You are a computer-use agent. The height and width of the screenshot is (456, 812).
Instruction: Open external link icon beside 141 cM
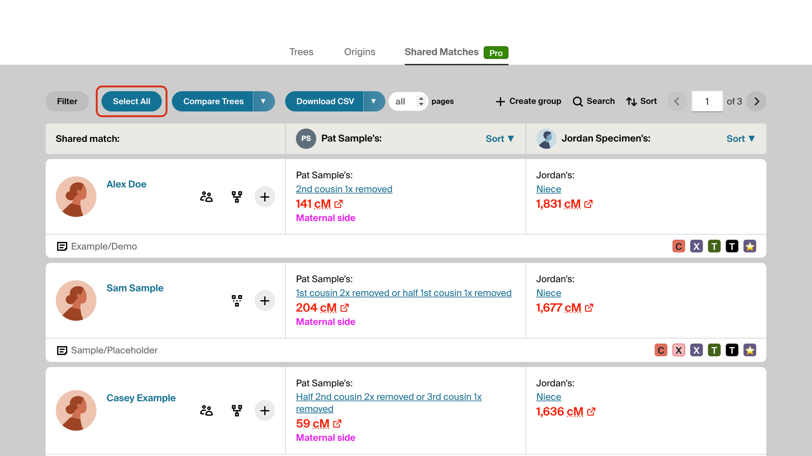(x=338, y=204)
